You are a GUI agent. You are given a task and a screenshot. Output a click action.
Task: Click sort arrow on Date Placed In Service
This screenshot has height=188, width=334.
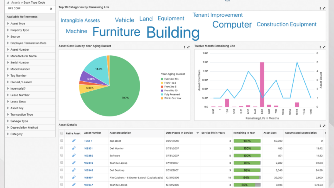[x=198, y=133]
